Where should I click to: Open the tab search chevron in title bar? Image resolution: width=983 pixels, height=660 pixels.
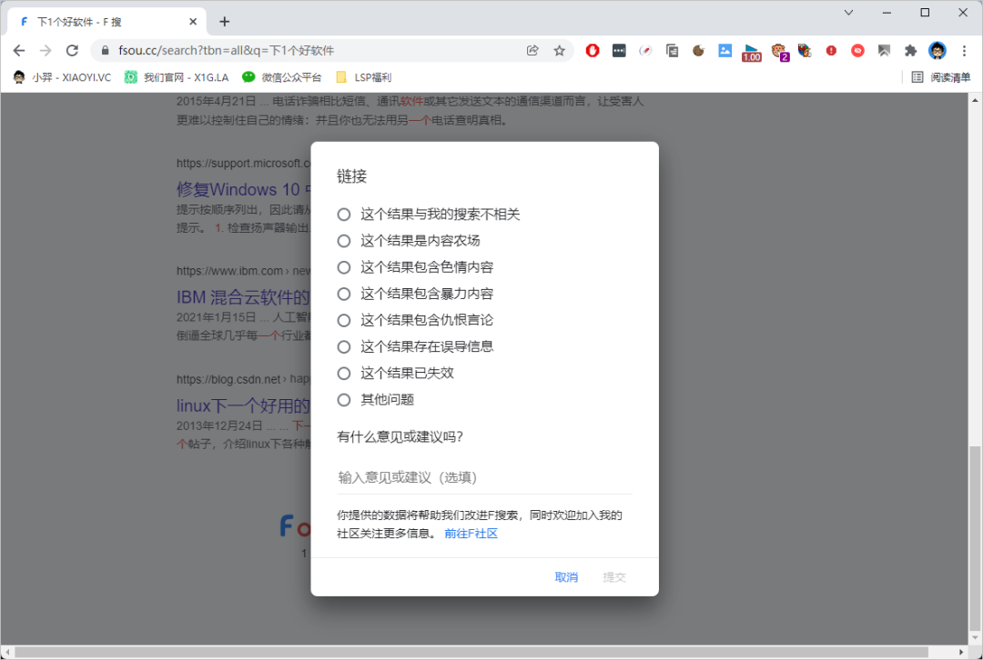[x=848, y=13]
